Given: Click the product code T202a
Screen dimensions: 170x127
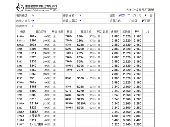Looking at the screenshot, I should 20,45.
